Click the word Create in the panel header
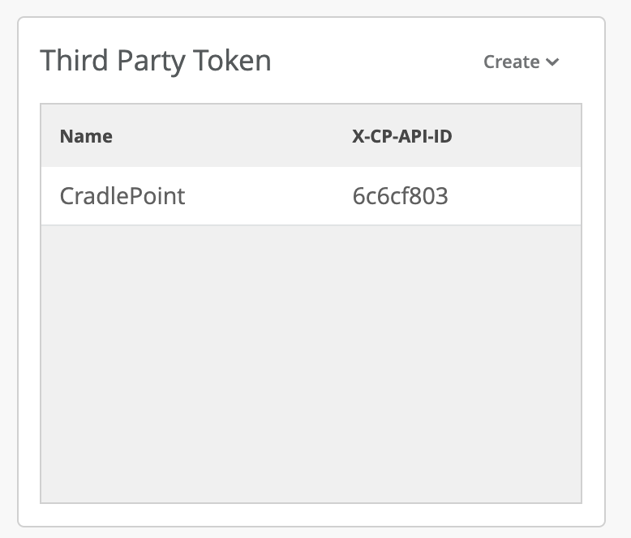This screenshot has height=538, width=631. [x=511, y=62]
